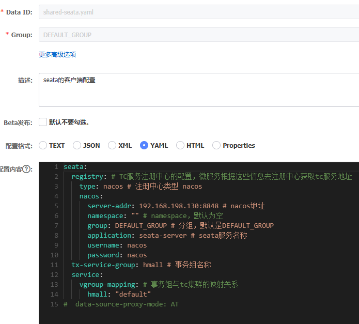
Task: Click the help icon next to 配置内容
Action: pyautogui.click(x=26, y=169)
